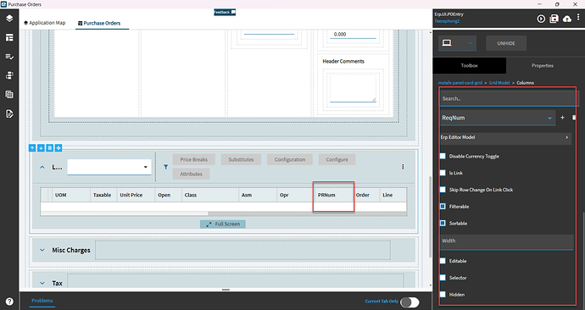This screenshot has width=585, height=310.
Task: Open the vertical dots menu in designer header
Action: 578,17
